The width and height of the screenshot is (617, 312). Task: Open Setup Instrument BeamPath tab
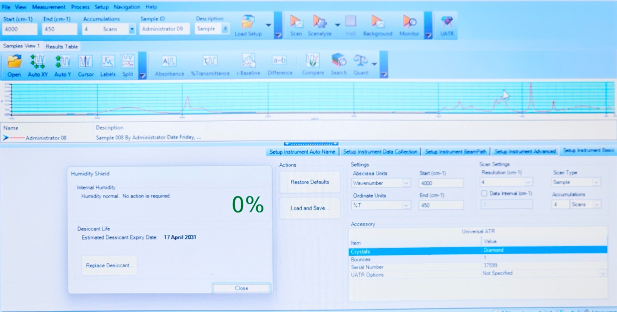point(455,152)
